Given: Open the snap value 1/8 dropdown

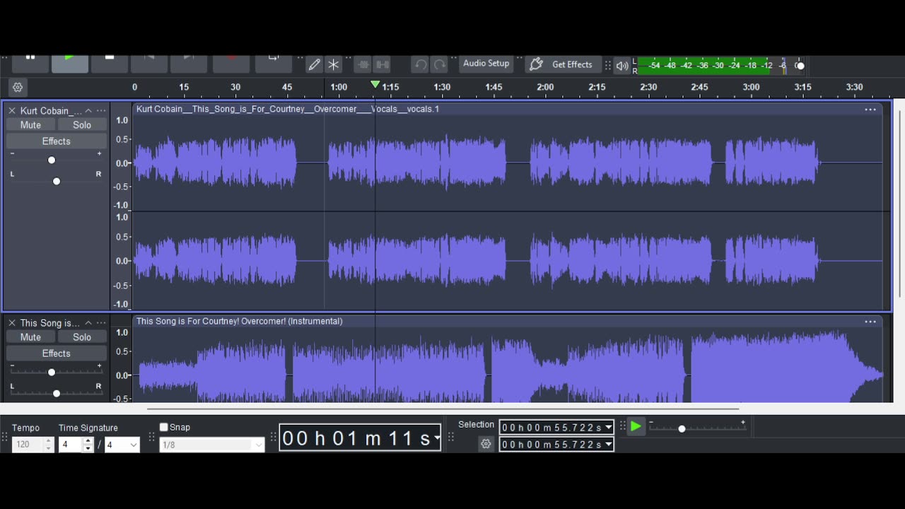Looking at the screenshot, I should (x=212, y=445).
